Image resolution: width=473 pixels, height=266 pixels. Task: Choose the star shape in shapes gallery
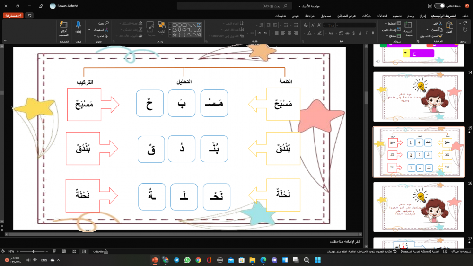pos(175,35)
